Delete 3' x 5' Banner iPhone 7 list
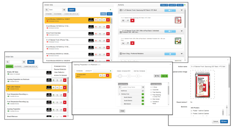Image resolution: width=234 pixels, height=128 pixels. click(108, 41)
